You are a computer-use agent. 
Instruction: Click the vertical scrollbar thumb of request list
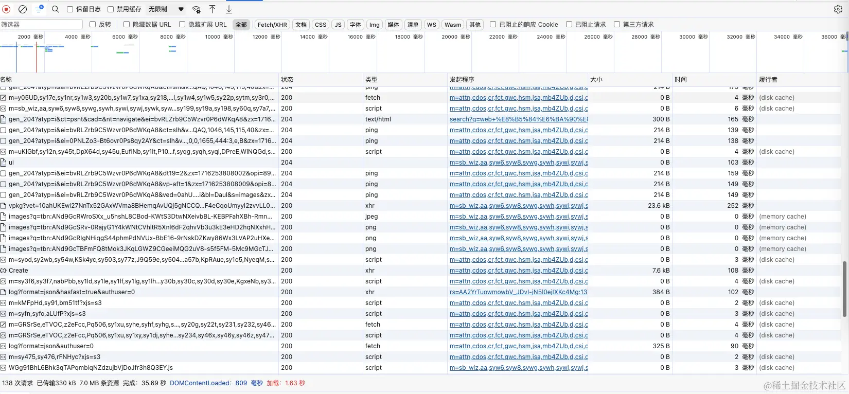point(844,289)
